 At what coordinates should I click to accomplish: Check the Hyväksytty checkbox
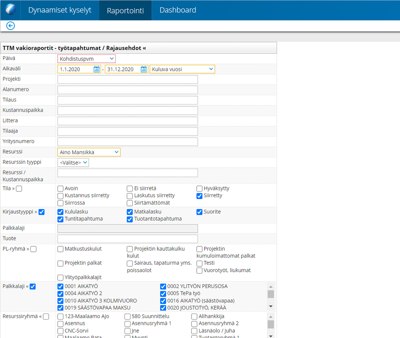(x=199, y=189)
